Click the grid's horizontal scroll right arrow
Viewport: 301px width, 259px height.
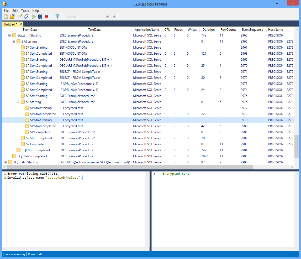click(x=292, y=167)
